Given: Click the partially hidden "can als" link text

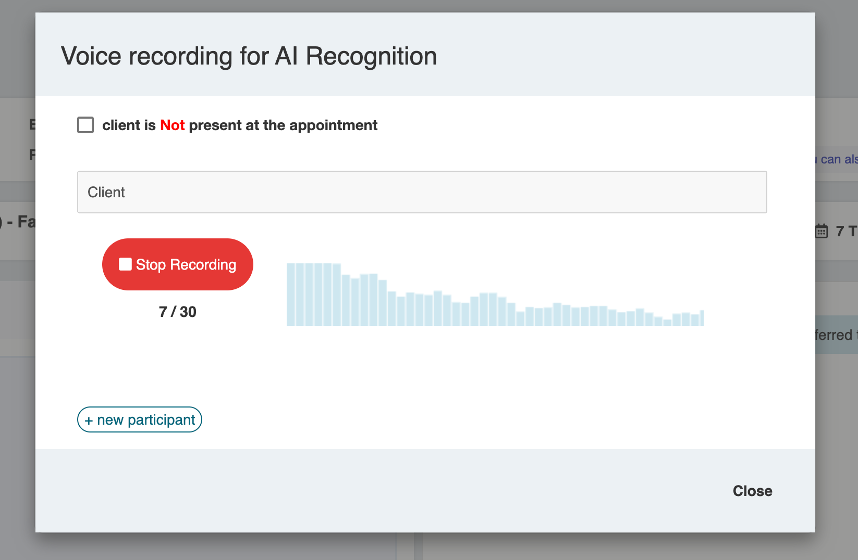Looking at the screenshot, I should point(838,159).
